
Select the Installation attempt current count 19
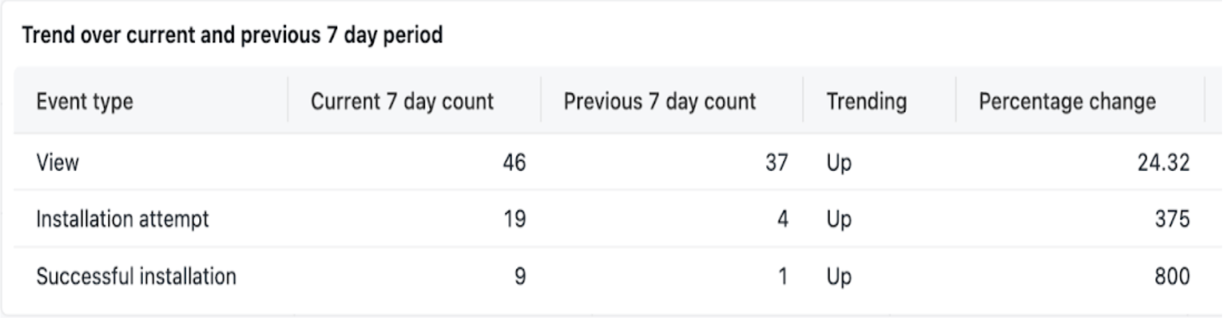click(x=514, y=219)
